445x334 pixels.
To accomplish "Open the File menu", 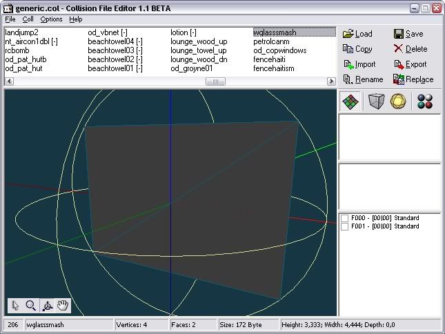I will click(x=10, y=19).
